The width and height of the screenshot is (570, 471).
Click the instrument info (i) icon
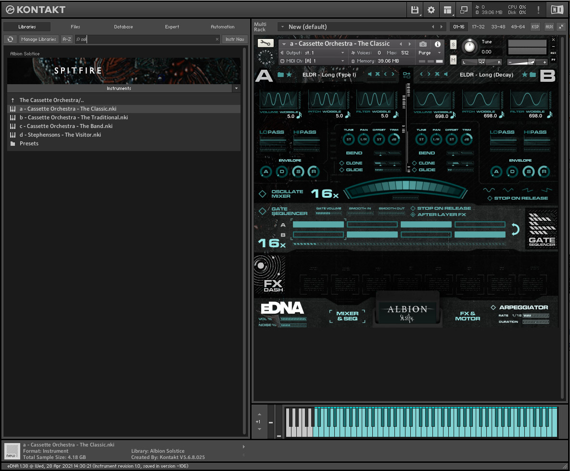pos(437,43)
